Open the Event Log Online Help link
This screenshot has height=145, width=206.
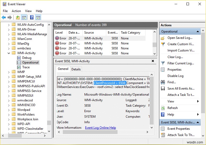pyautogui.click(x=100, y=128)
